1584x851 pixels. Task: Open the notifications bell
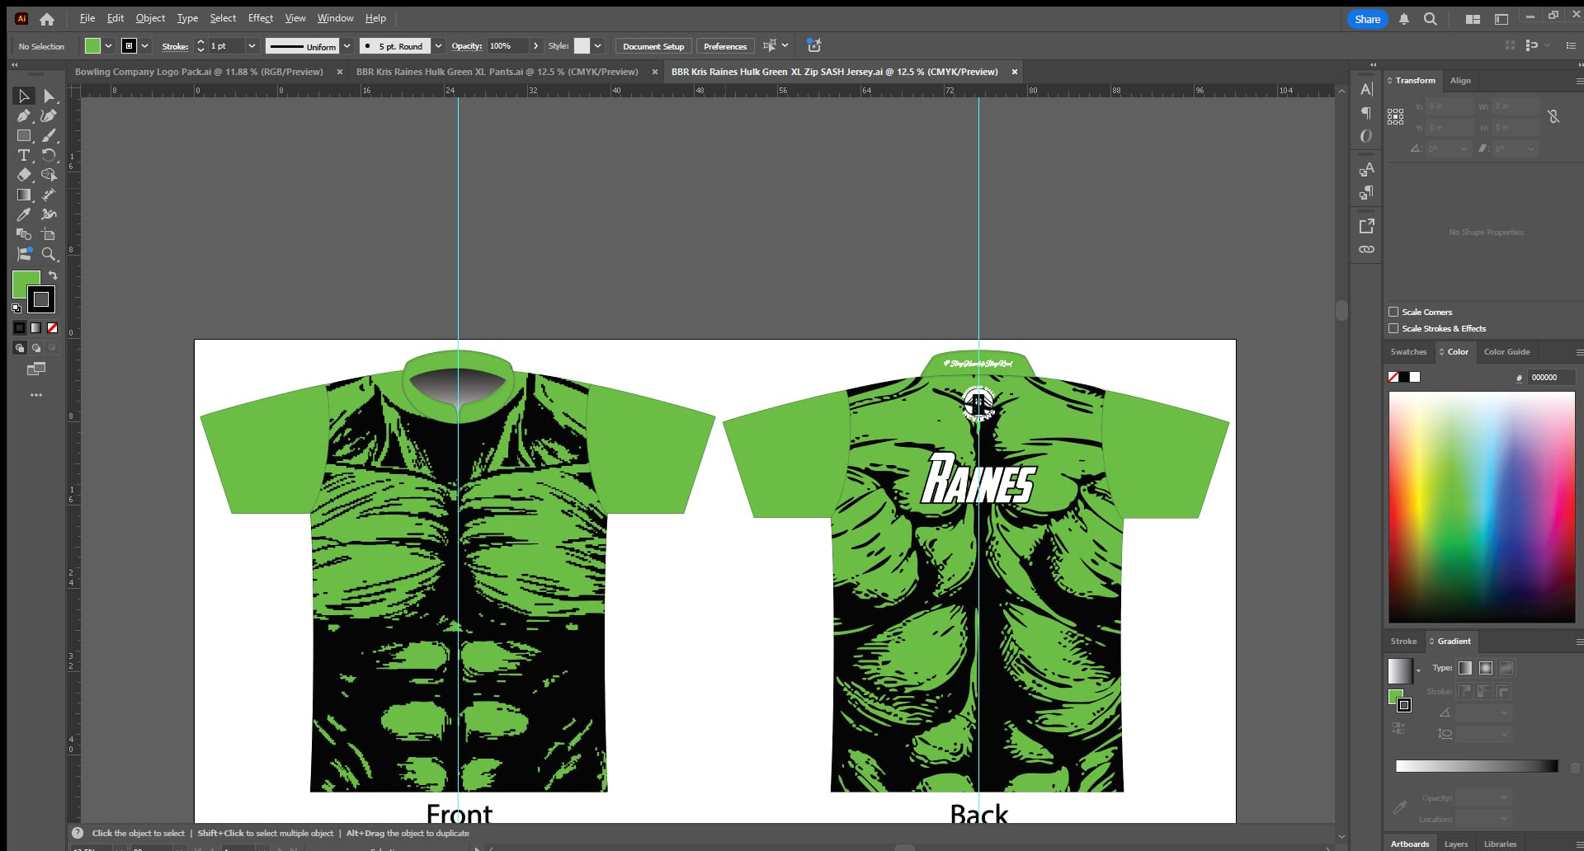(x=1404, y=19)
